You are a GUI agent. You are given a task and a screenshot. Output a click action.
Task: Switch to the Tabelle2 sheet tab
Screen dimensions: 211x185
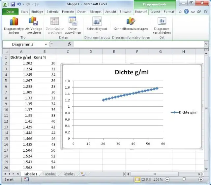coord(49,174)
